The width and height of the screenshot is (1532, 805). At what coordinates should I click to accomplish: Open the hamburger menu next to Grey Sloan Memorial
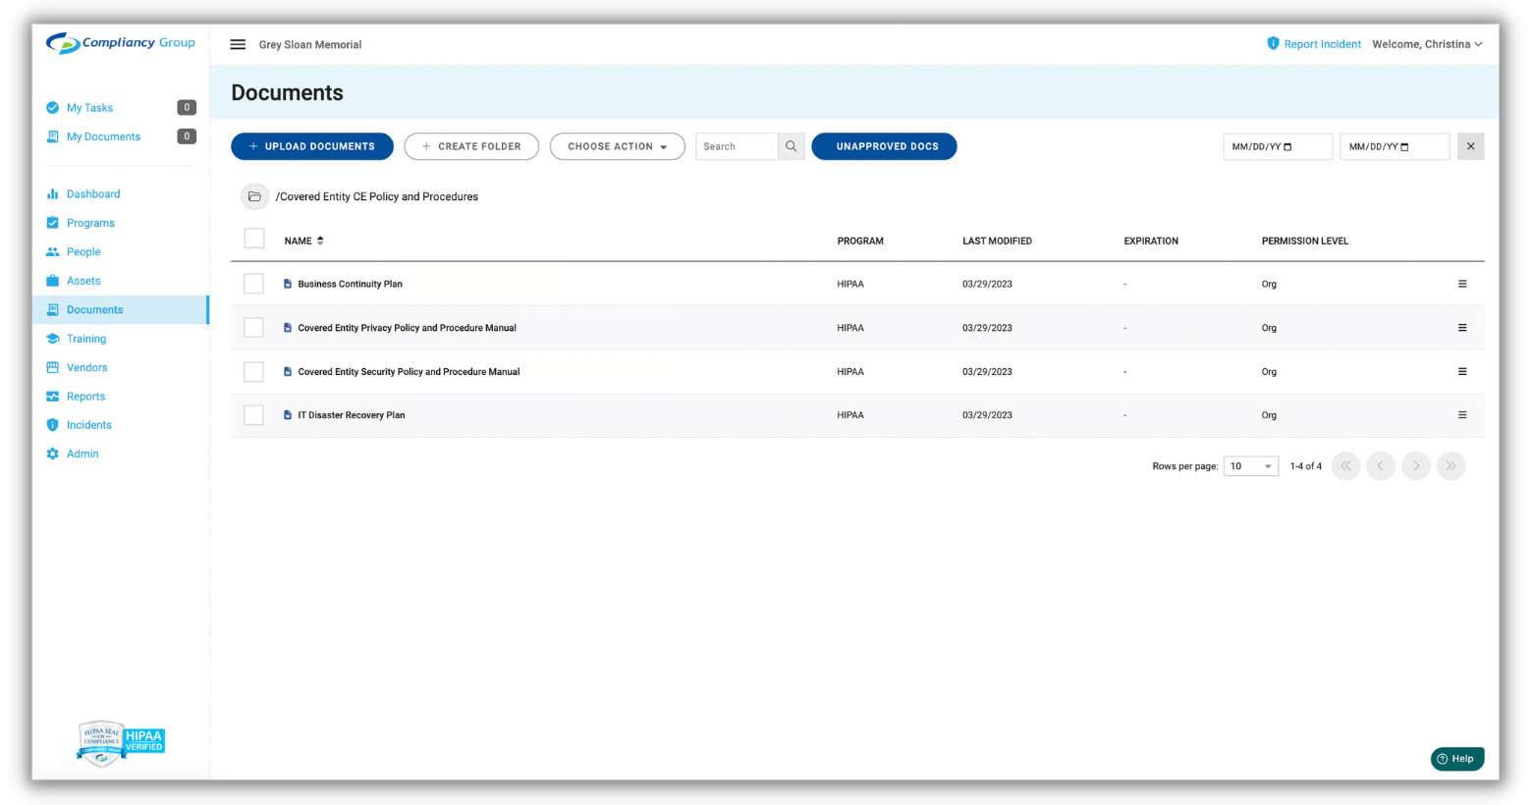click(238, 44)
